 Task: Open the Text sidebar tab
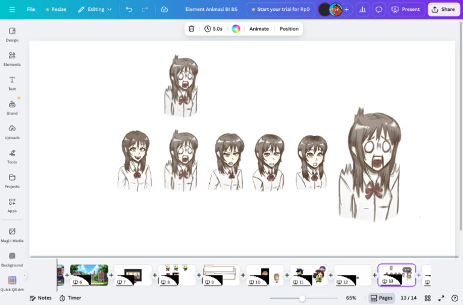click(x=12, y=84)
